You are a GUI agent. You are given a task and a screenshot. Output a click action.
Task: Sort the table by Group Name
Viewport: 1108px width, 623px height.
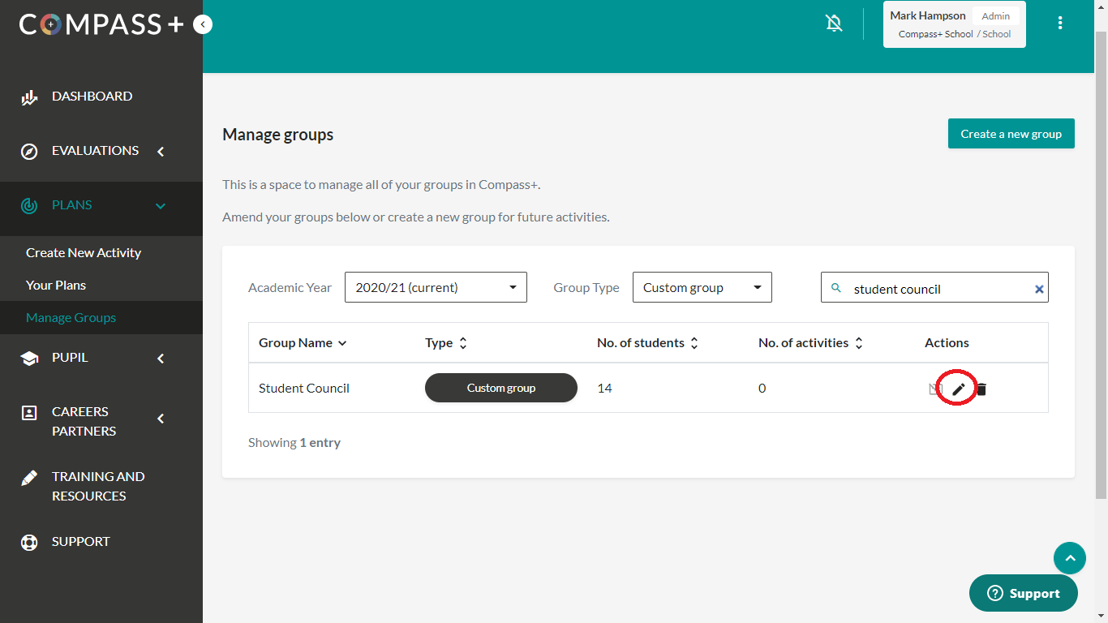click(302, 343)
